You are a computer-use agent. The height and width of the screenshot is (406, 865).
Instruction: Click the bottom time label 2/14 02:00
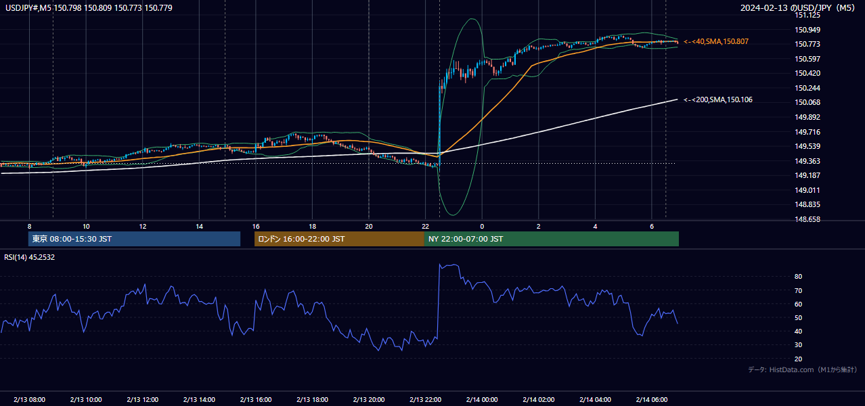coord(538,400)
